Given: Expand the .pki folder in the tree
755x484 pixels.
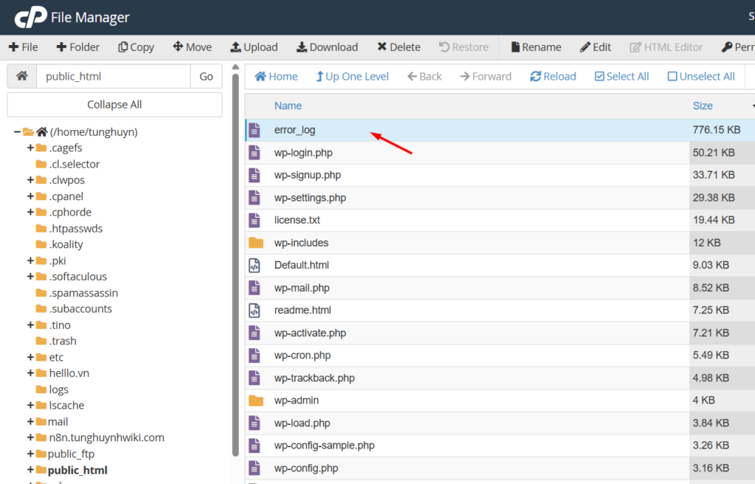Looking at the screenshot, I should tap(30, 260).
